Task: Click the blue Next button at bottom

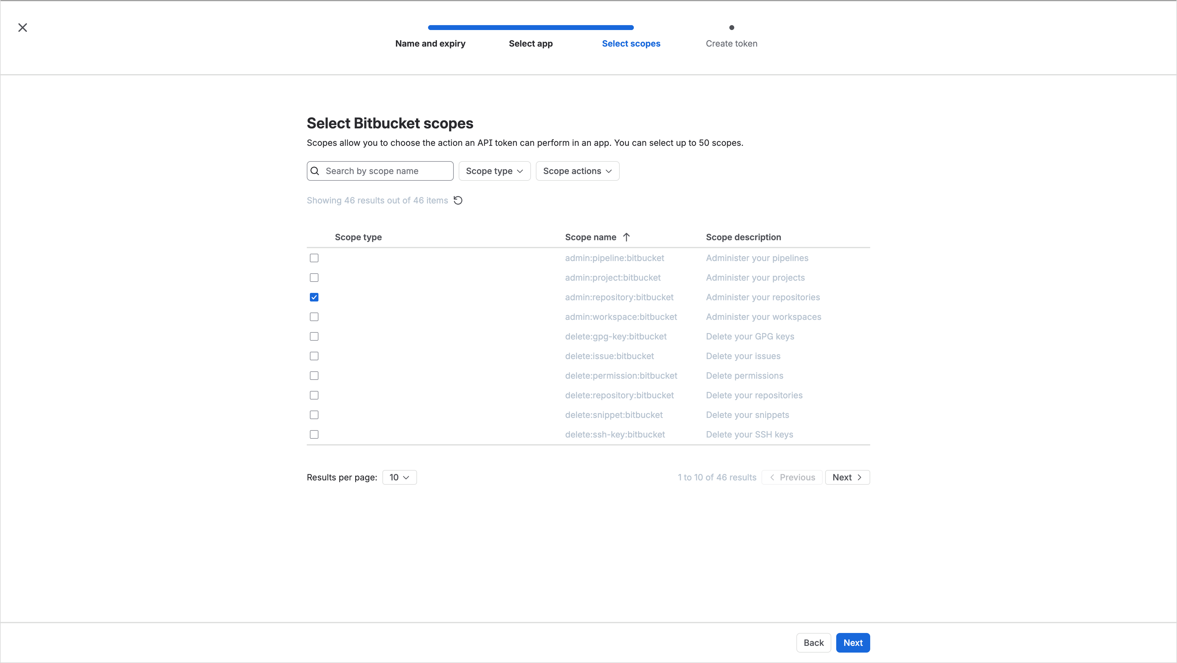Action: click(x=853, y=643)
